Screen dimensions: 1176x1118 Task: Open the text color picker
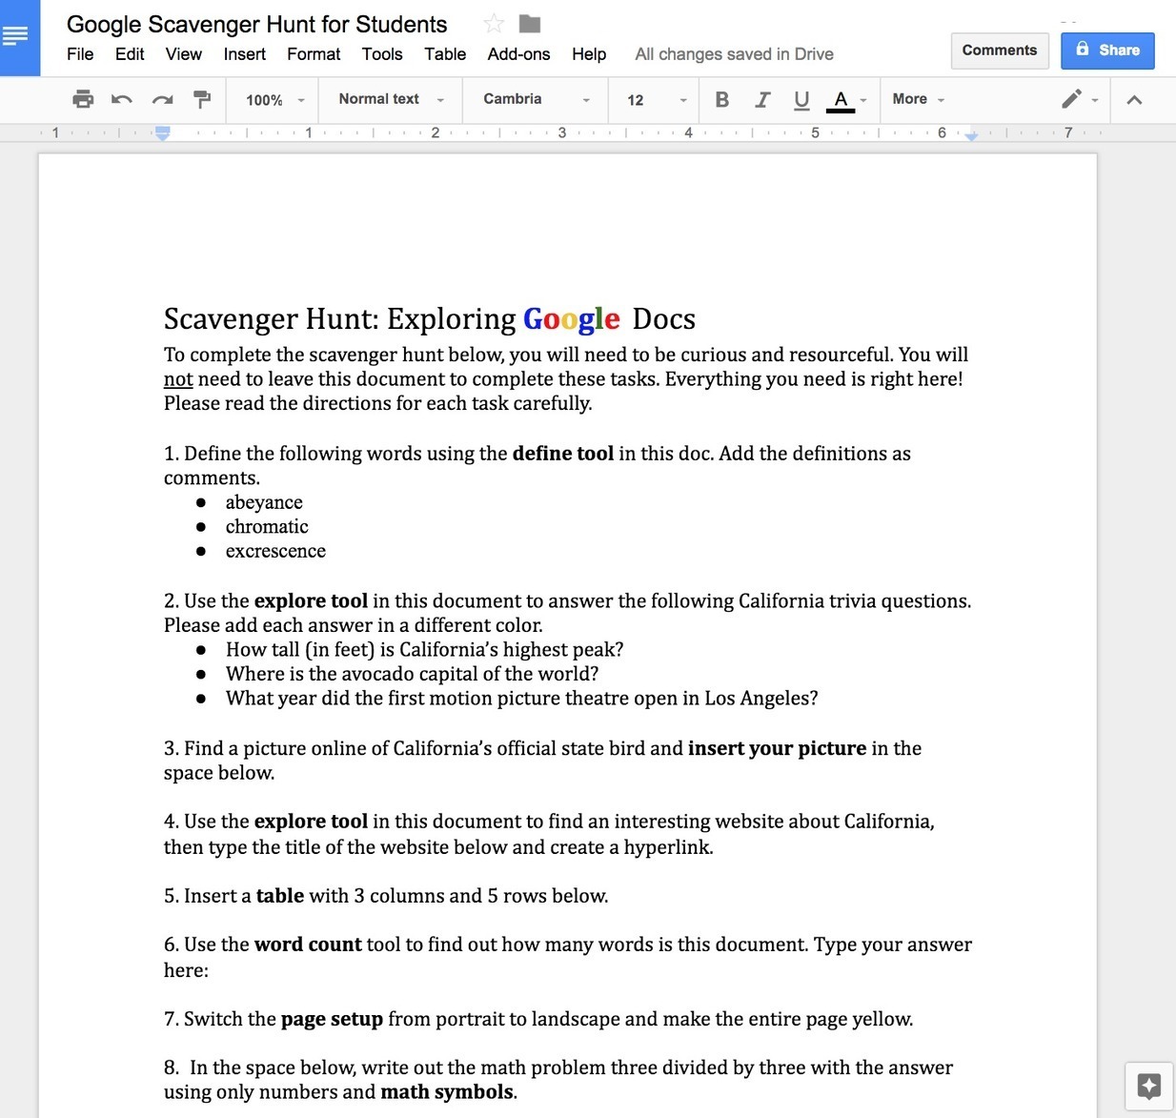pyautogui.click(x=841, y=99)
